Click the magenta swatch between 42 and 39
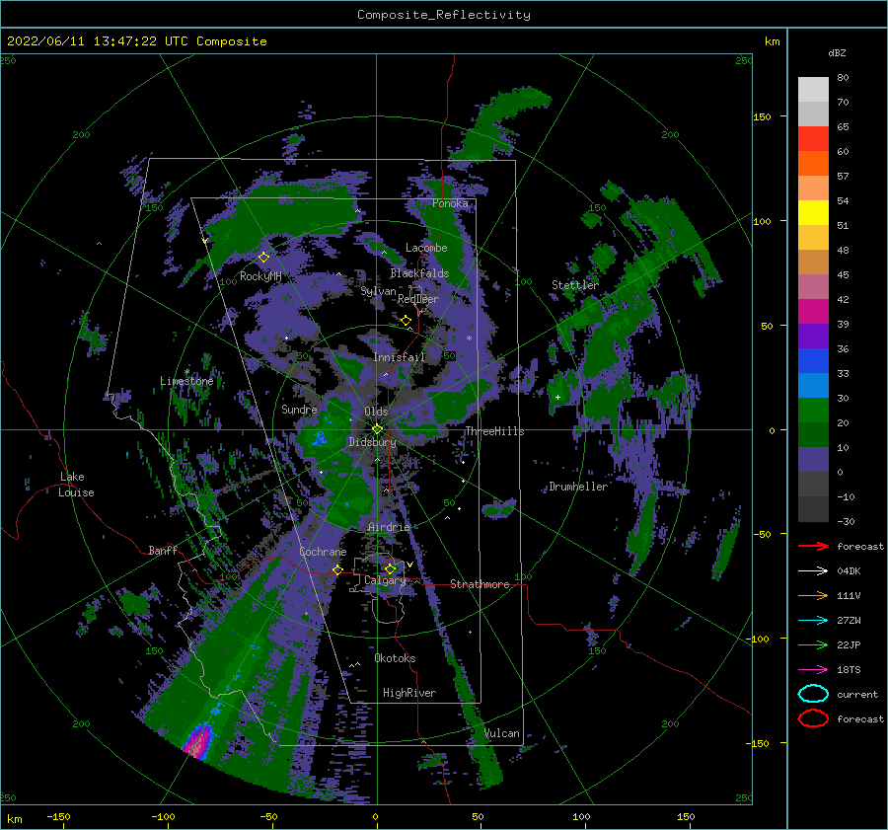The height and width of the screenshot is (830, 888). pos(813,312)
